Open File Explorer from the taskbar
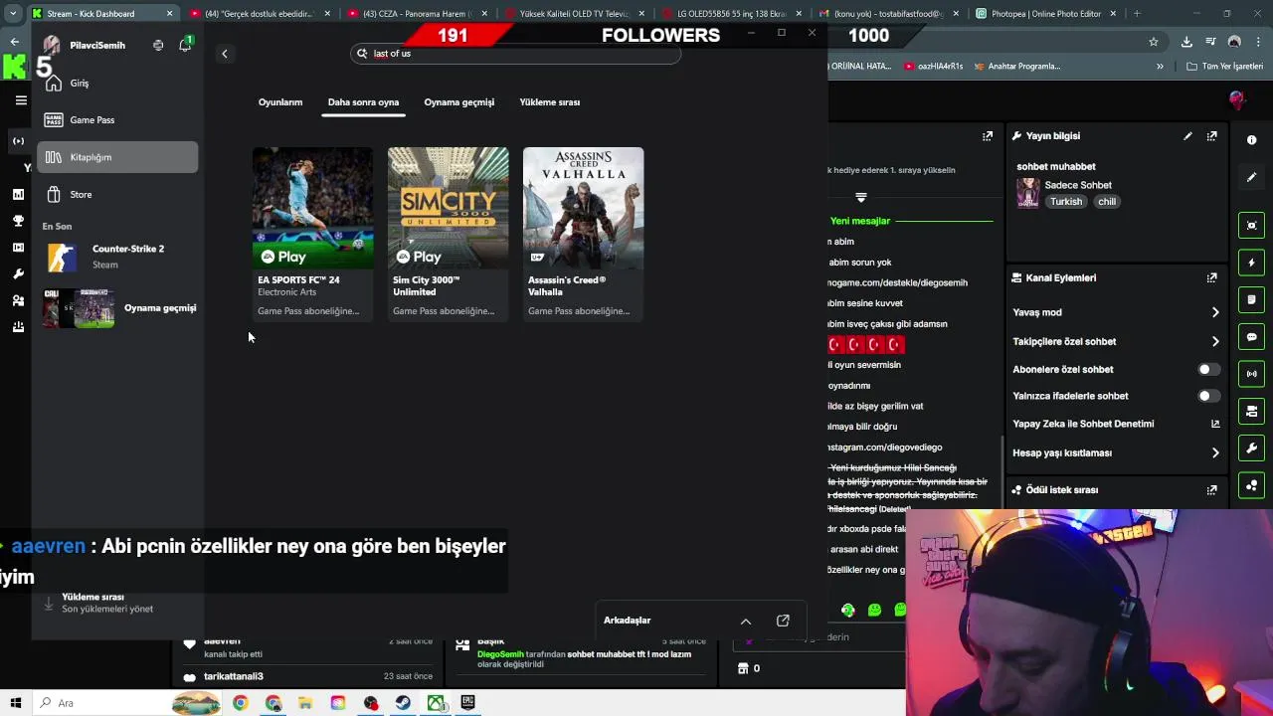The width and height of the screenshot is (1273, 716). tap(305, 703)
